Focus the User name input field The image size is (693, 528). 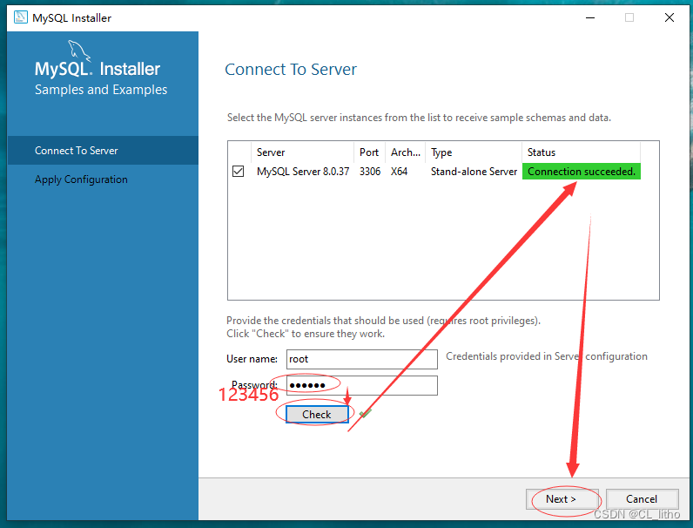click(x=362, y=359)
